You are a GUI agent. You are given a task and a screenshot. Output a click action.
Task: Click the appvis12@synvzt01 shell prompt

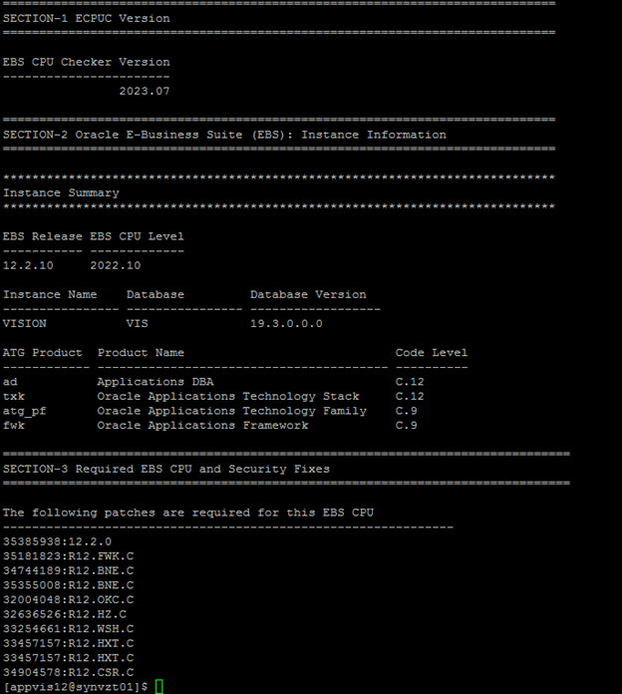click(x=75, y=687)
